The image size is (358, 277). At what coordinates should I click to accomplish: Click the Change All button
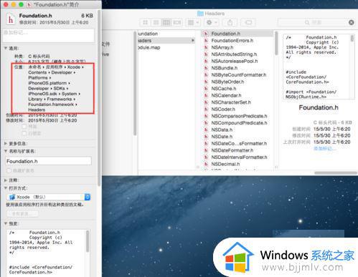[22, 213]
